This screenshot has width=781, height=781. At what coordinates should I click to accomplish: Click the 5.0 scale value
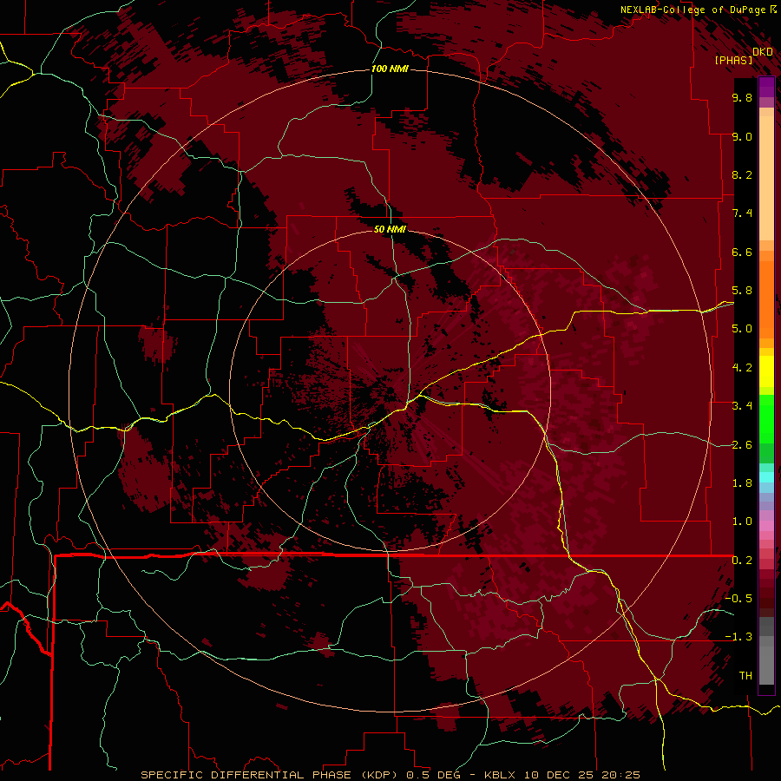(x=742, y=329)
